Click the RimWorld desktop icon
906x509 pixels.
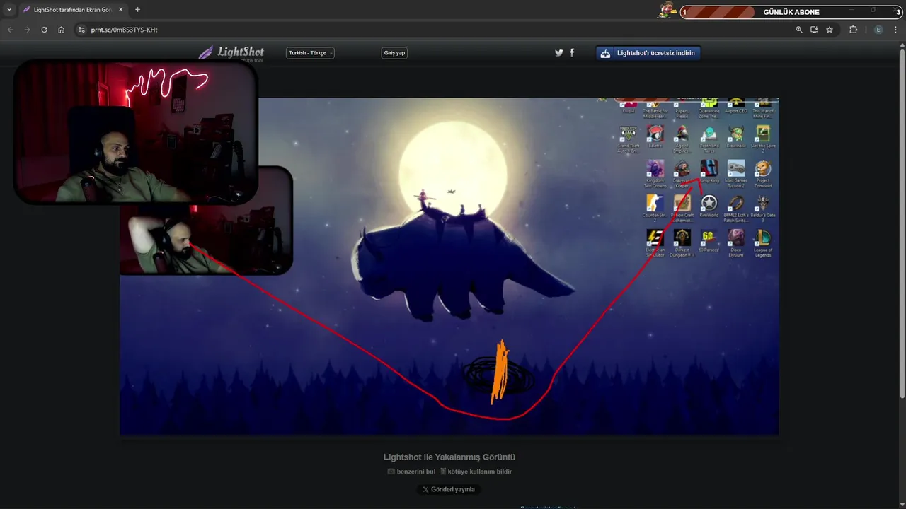pos(709,206)
